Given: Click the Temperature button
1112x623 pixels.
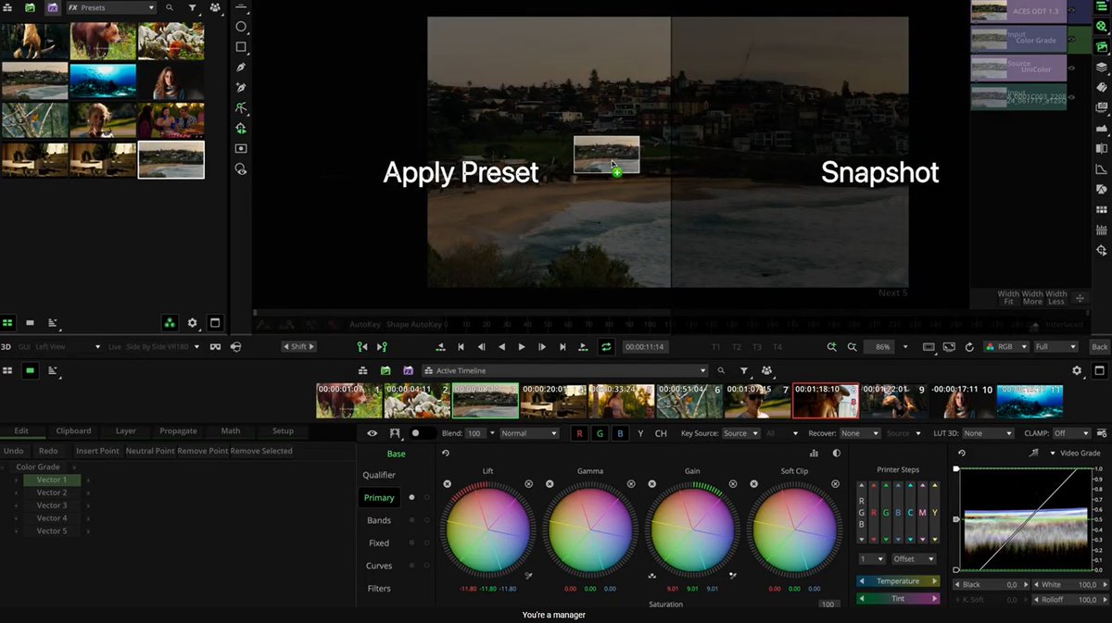Looking at the screenshot, I should pos(898,581).
